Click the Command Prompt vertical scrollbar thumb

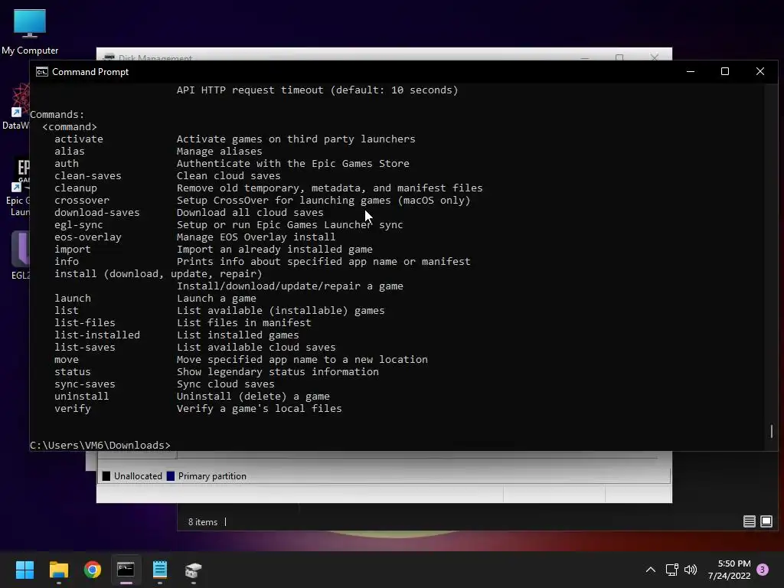click(772, 431)
